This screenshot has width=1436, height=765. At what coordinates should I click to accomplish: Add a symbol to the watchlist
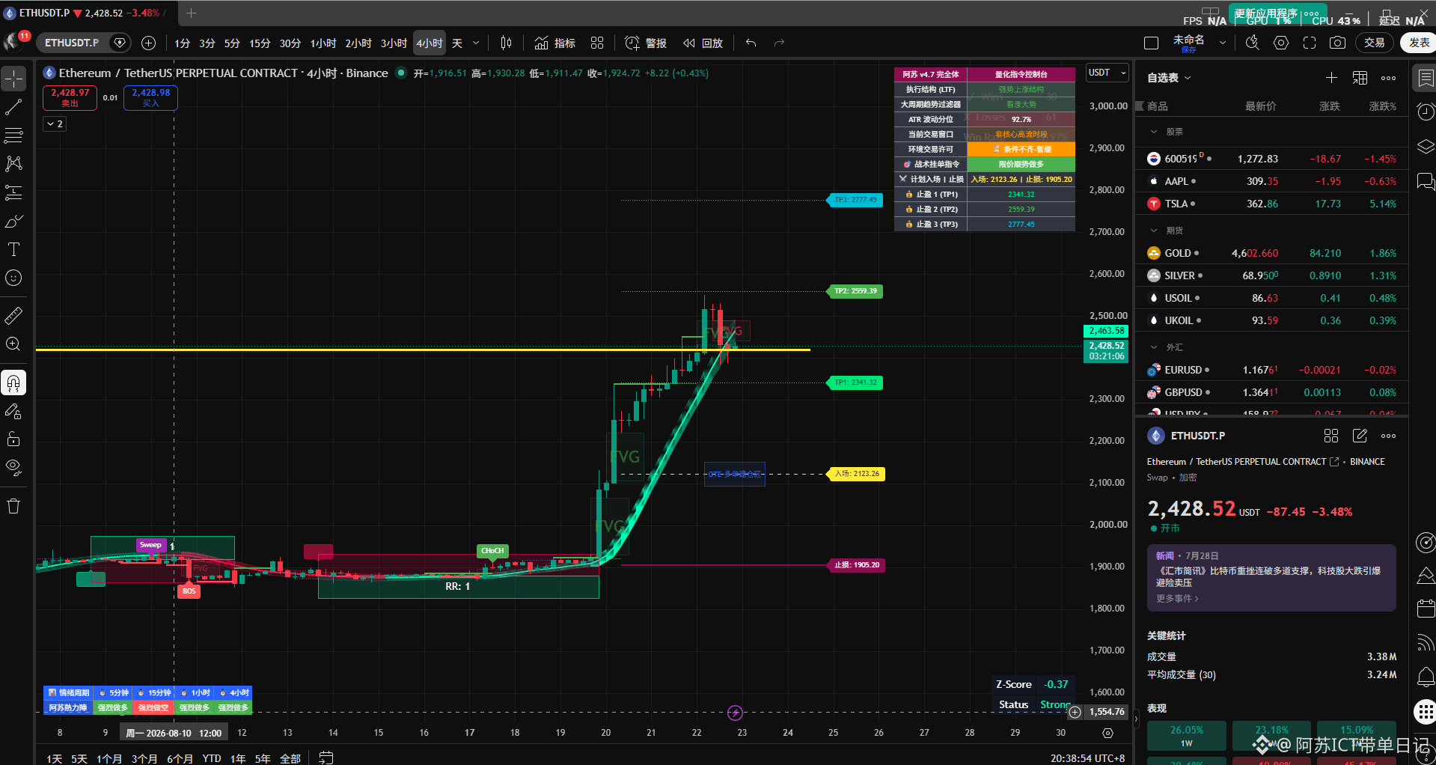click(x=1331, y=78)
